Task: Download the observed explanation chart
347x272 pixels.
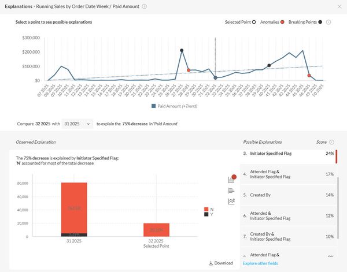Action: tap(220, 263)
